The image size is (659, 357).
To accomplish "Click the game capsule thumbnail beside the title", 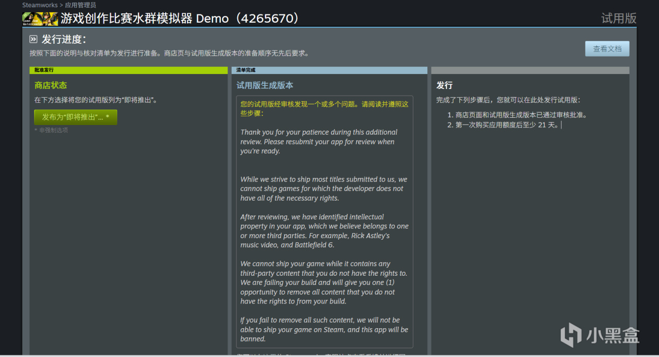I will point(40,19).
